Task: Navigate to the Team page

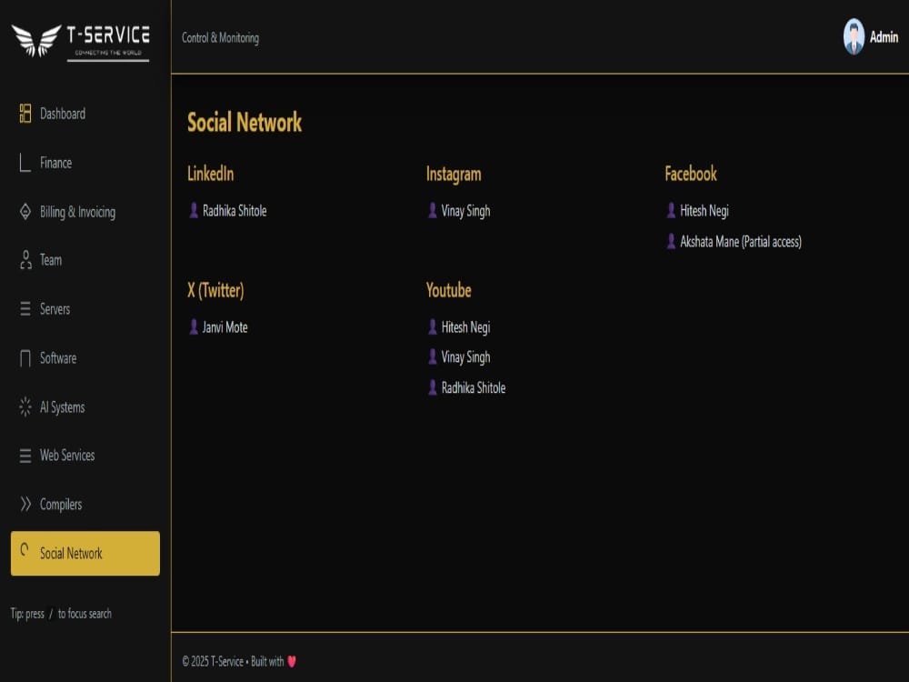Action: click(85, 260)
